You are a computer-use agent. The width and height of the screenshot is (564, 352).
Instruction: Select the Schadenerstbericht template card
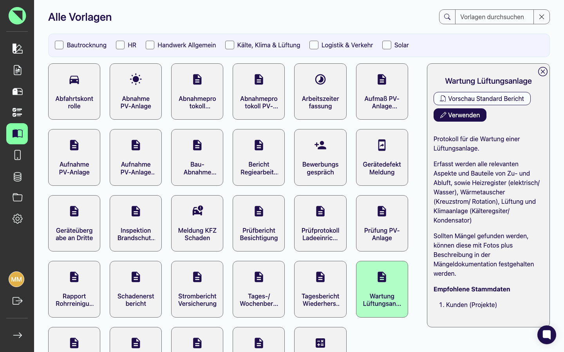click(x=136, y=289)
